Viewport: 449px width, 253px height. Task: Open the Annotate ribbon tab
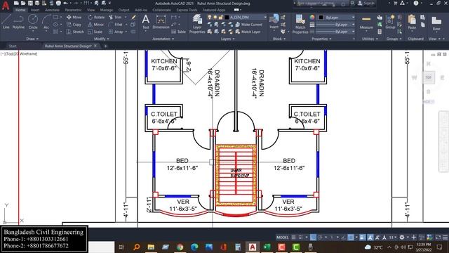click(x=52, y=10)
